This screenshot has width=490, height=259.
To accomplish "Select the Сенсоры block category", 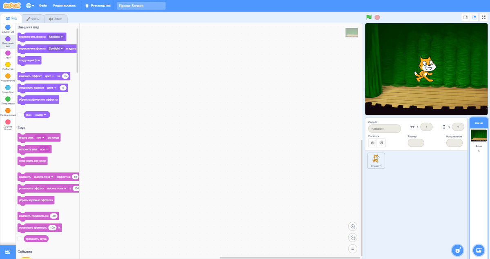I will point(8,89).
